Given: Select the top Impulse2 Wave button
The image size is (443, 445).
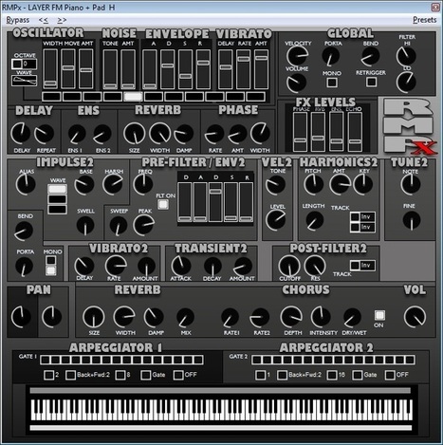Looking at the screenshot, I should [57, 189].
